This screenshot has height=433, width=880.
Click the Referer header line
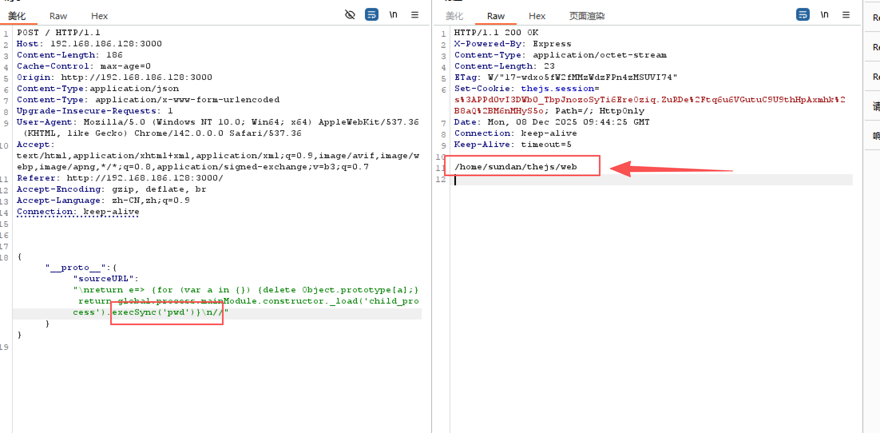[x=120, y=178]
